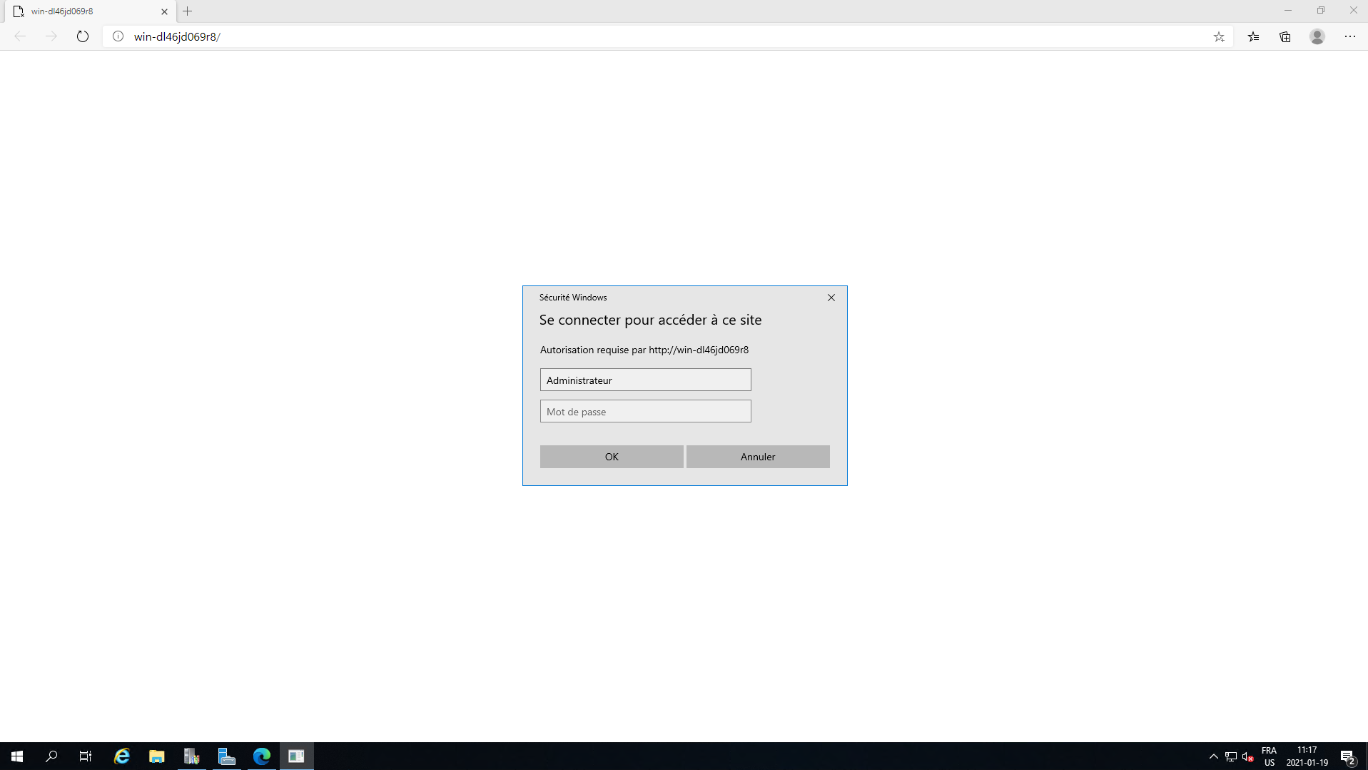The width and height of the screenshot is (1368, 770).
Task: Click the browser forward arrow
Action: point(51,36)
